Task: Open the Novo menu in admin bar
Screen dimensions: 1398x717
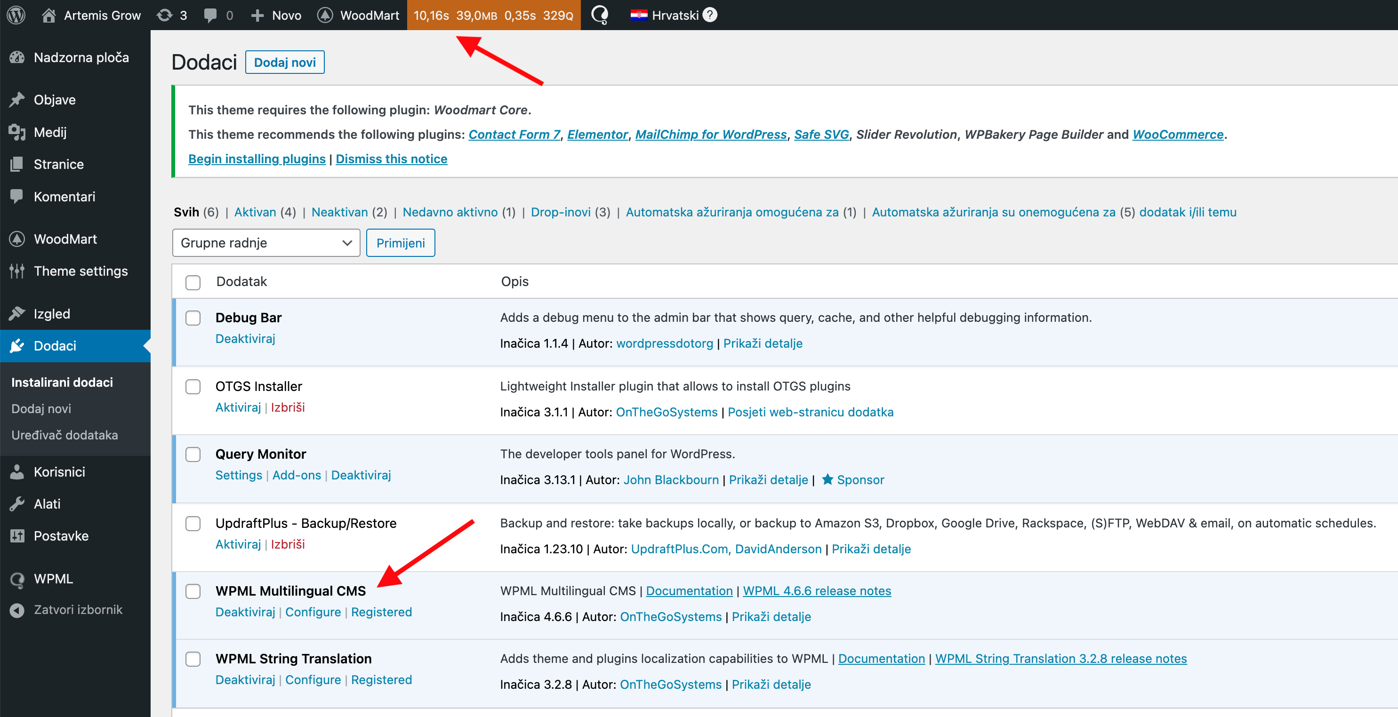Action: (276, 15)
